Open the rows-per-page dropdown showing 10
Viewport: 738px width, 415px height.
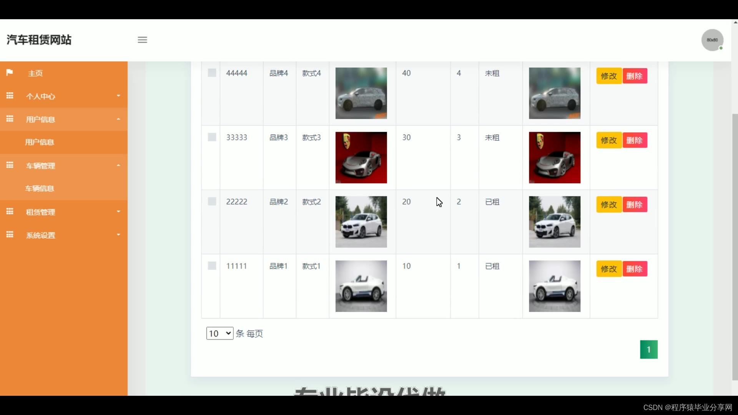219,333
